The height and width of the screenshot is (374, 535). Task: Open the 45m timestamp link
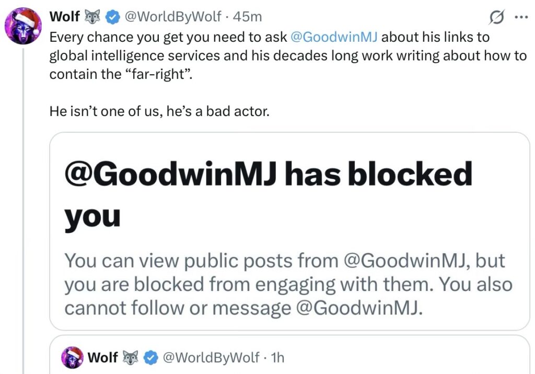248,17
